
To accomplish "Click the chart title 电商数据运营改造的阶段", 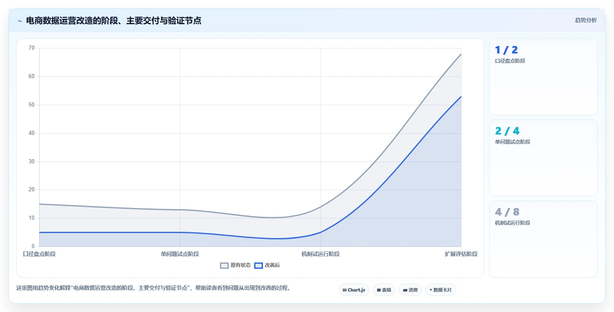I will 114,20.
